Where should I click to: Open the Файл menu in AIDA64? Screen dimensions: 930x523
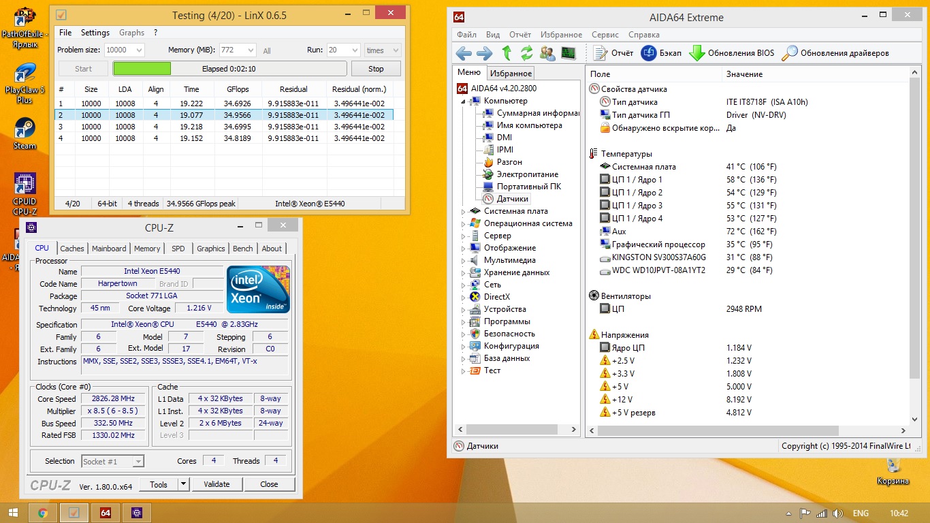point(466,35)
